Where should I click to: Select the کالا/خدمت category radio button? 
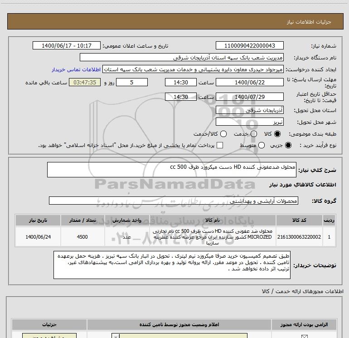[x=223, y=134]
